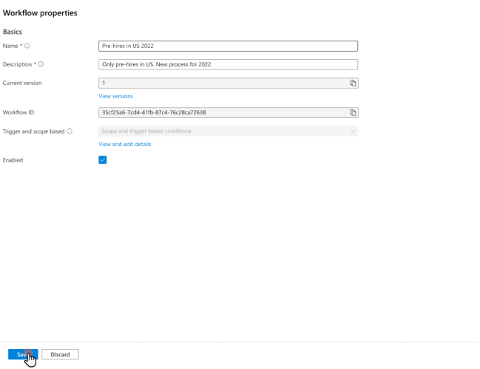Click the Basics section heading

point(13,32)
